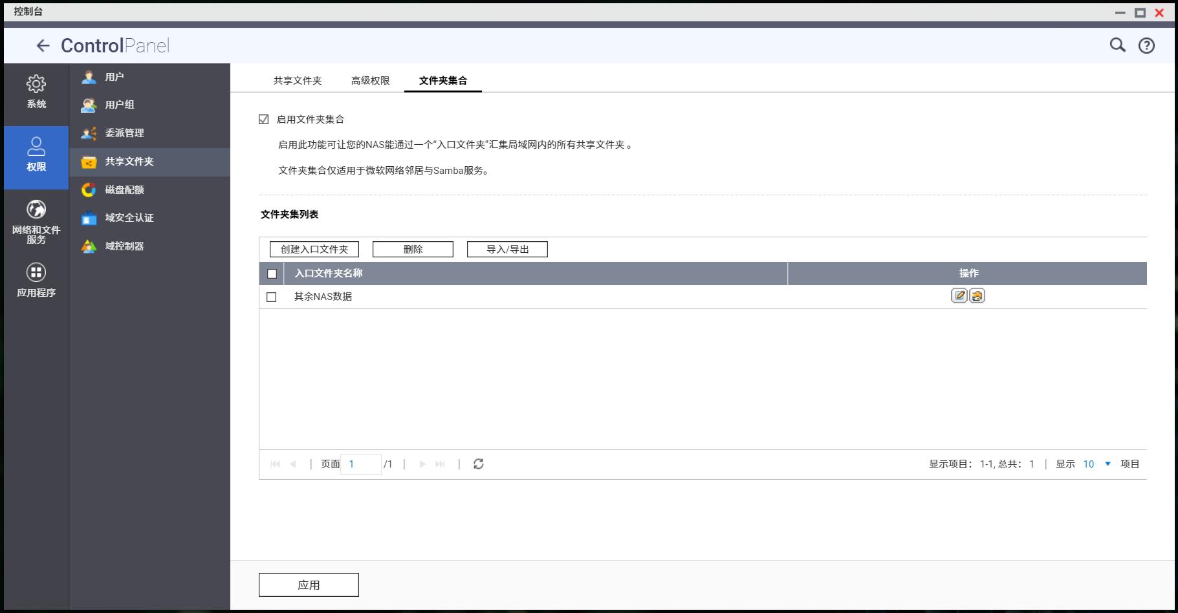
Task: Refresh the folder aggregation list
Action: 479,464
